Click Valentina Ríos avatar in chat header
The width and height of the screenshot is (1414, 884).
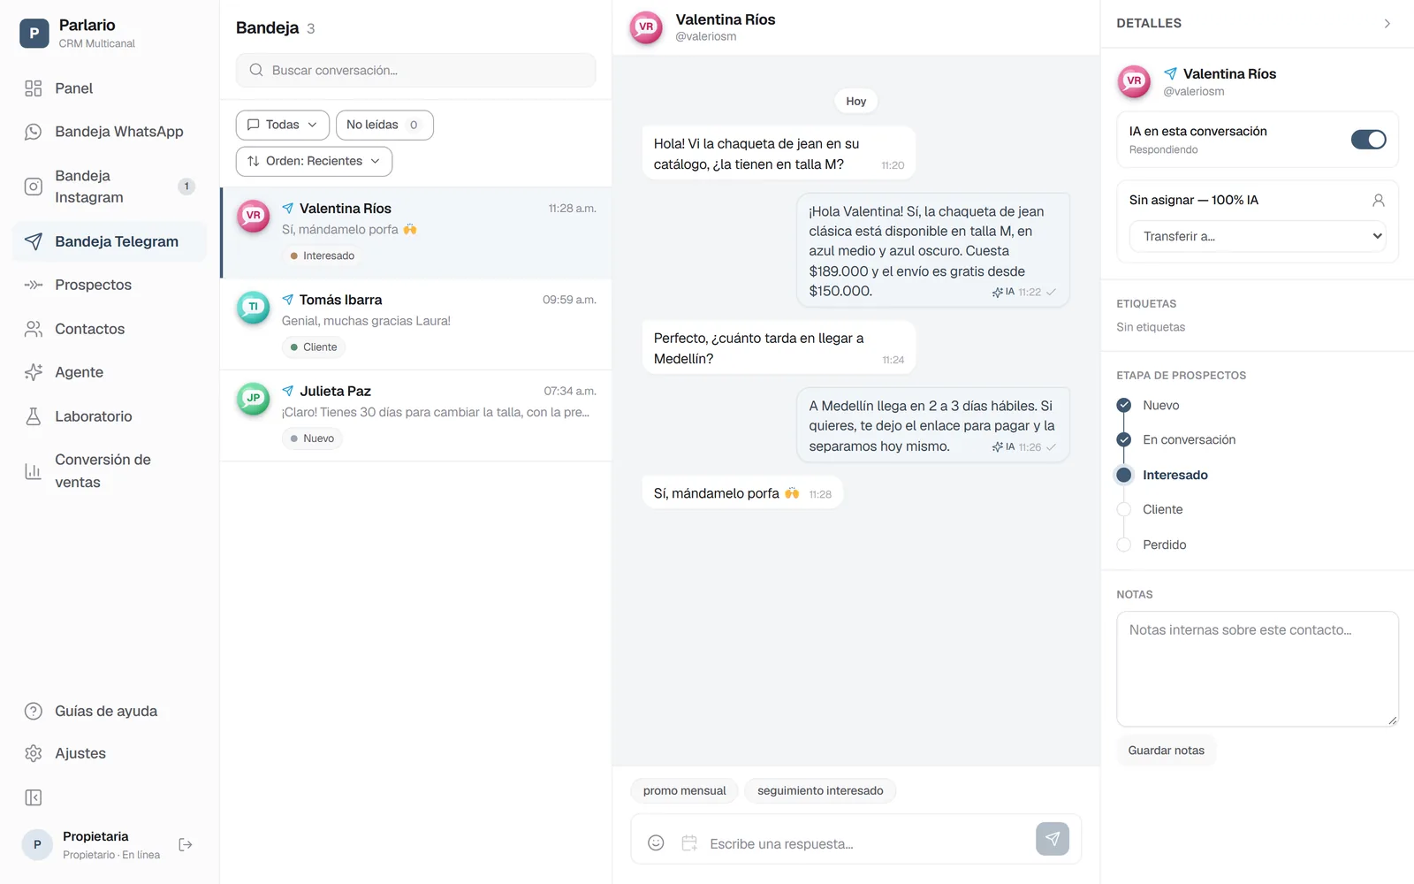pyautogui.click(x=646, y=27)
